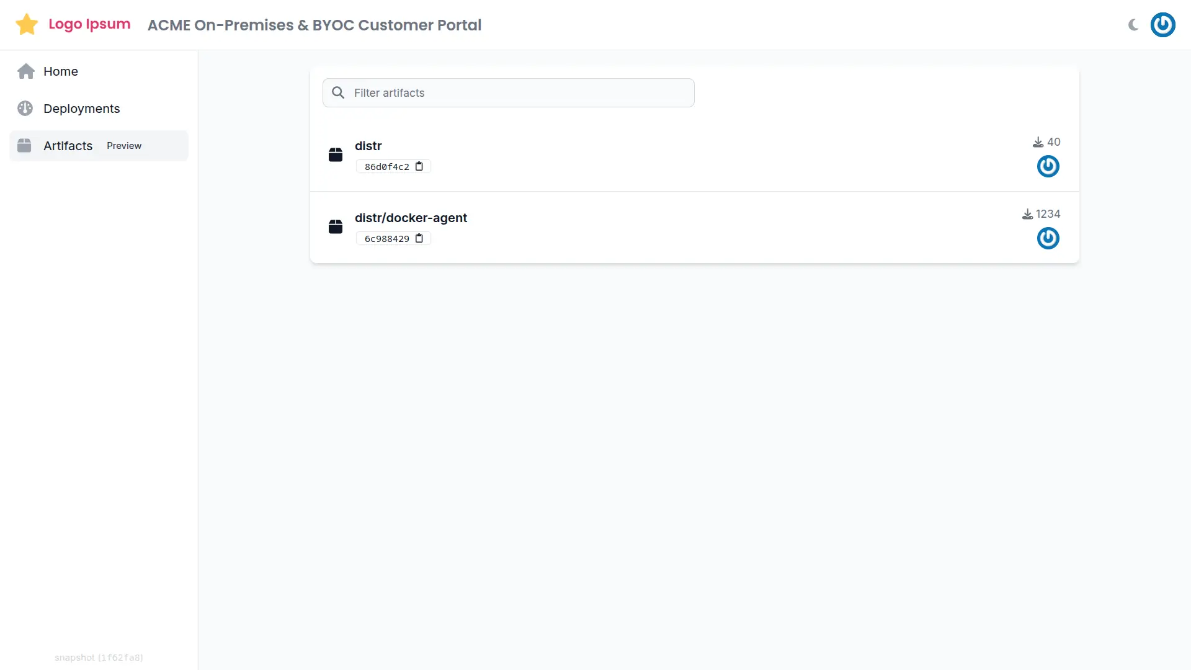
Task: Click the 86d0f4c2 hash text
Action: 387,167
